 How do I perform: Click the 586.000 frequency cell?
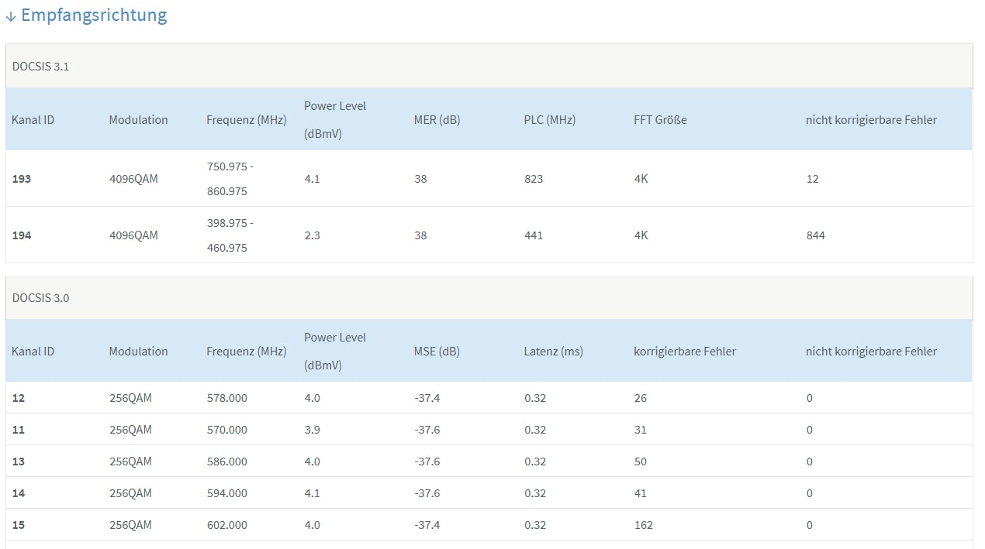click(226, 462)
